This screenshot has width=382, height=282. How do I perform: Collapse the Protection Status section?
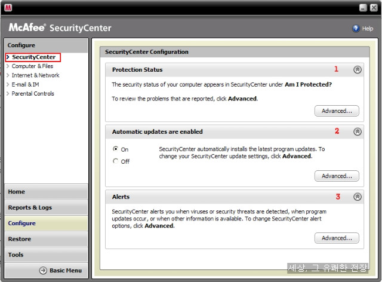click(x=358, y=70)
